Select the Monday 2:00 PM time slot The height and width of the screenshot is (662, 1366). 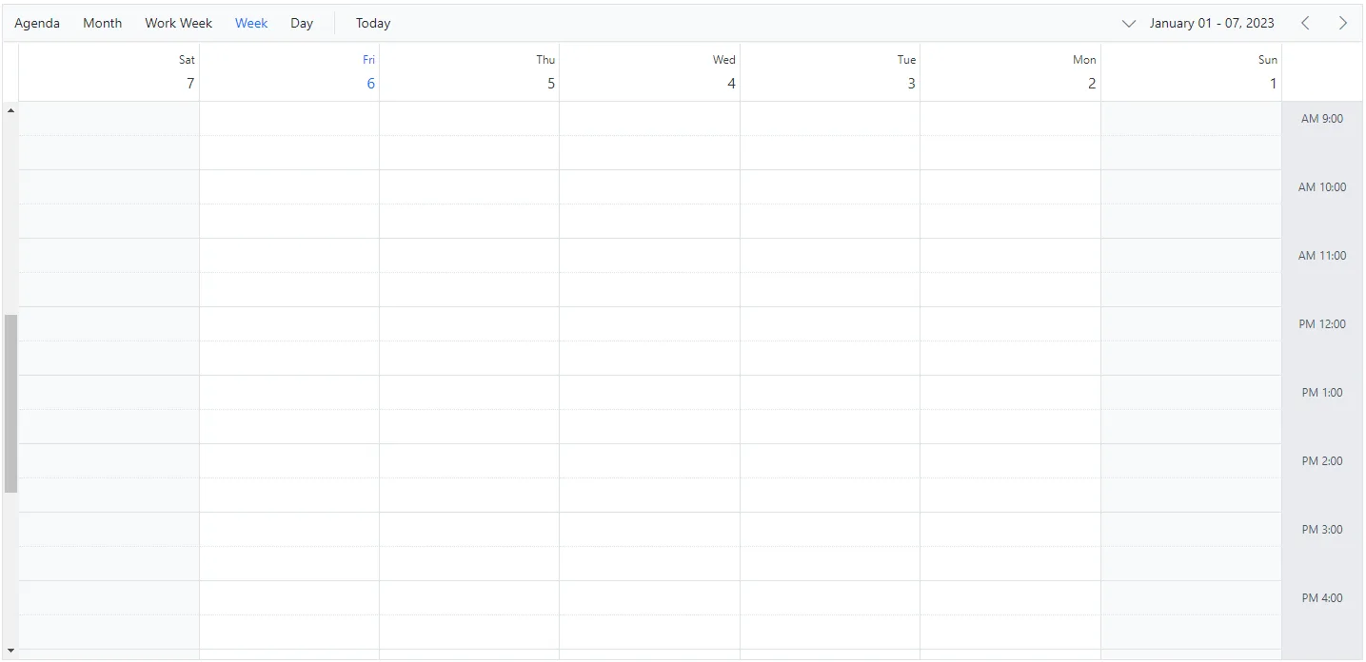point(1011,461)
